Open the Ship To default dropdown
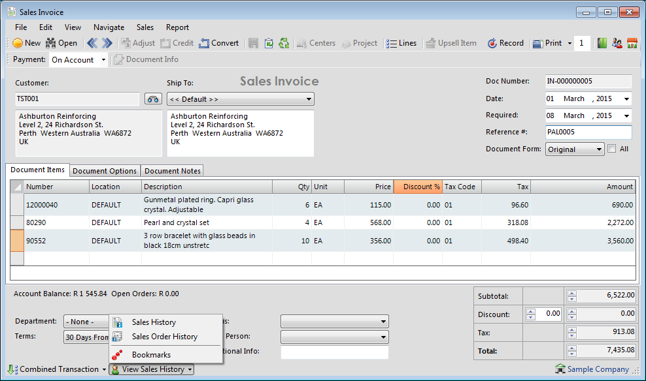 (309, 99)
